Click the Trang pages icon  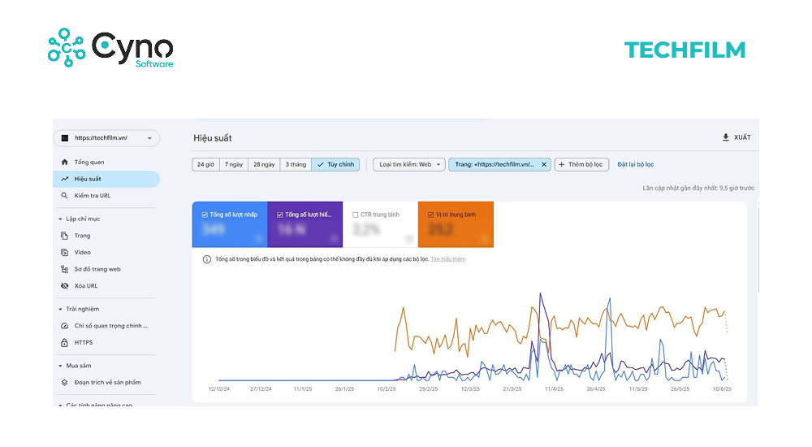pyautogui.click(x=65, y=236)
